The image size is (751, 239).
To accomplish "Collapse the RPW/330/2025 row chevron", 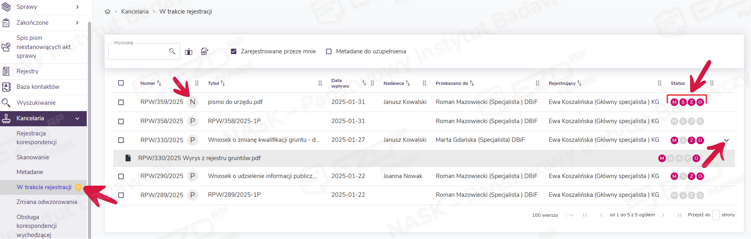I will tap(726, 140).
